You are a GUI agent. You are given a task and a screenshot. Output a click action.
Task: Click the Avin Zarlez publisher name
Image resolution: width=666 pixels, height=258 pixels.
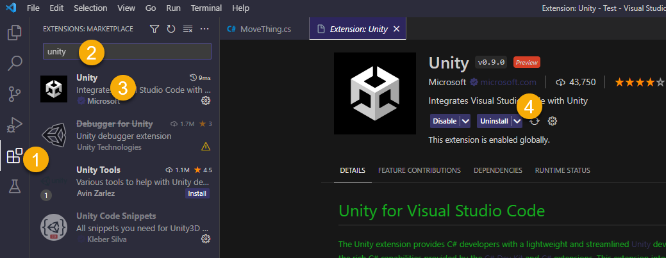coord(96,193)
